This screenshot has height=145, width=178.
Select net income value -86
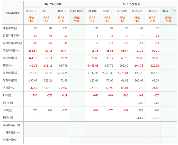point(35,43)
